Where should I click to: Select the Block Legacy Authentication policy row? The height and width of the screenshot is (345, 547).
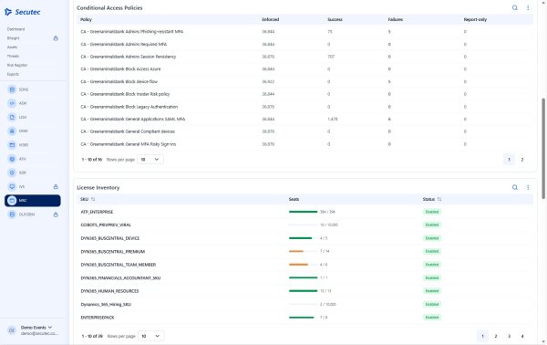point(304,107)
